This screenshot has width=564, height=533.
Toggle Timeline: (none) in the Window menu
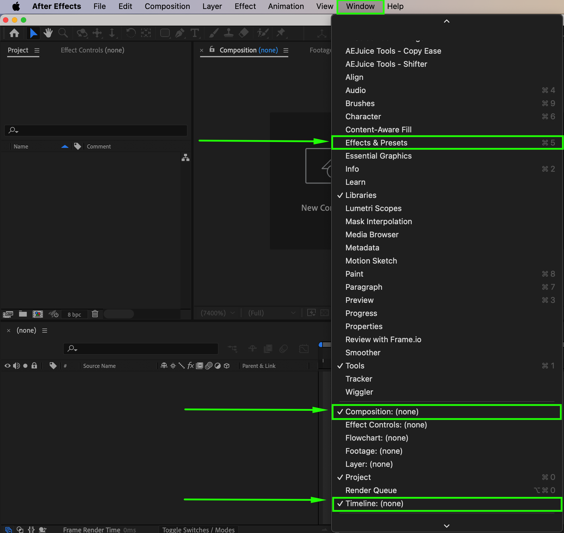point(374,503)
